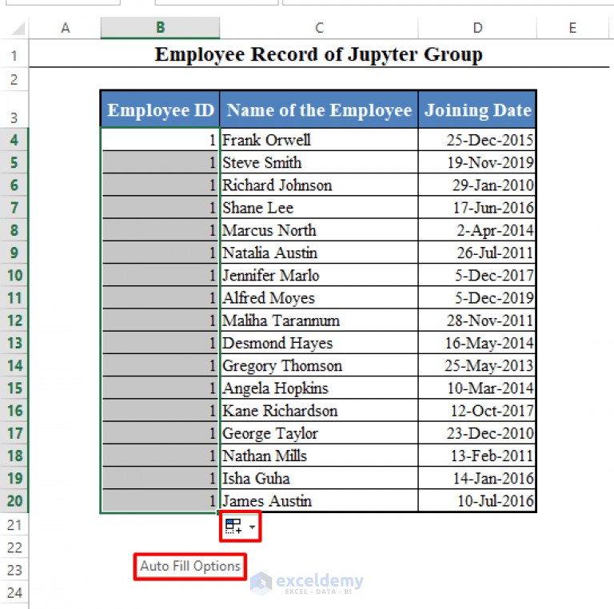The width and height of the screenshot is (614, 609).
Task: Click the date cell '16-May-2014'
Action: [477, 343]
